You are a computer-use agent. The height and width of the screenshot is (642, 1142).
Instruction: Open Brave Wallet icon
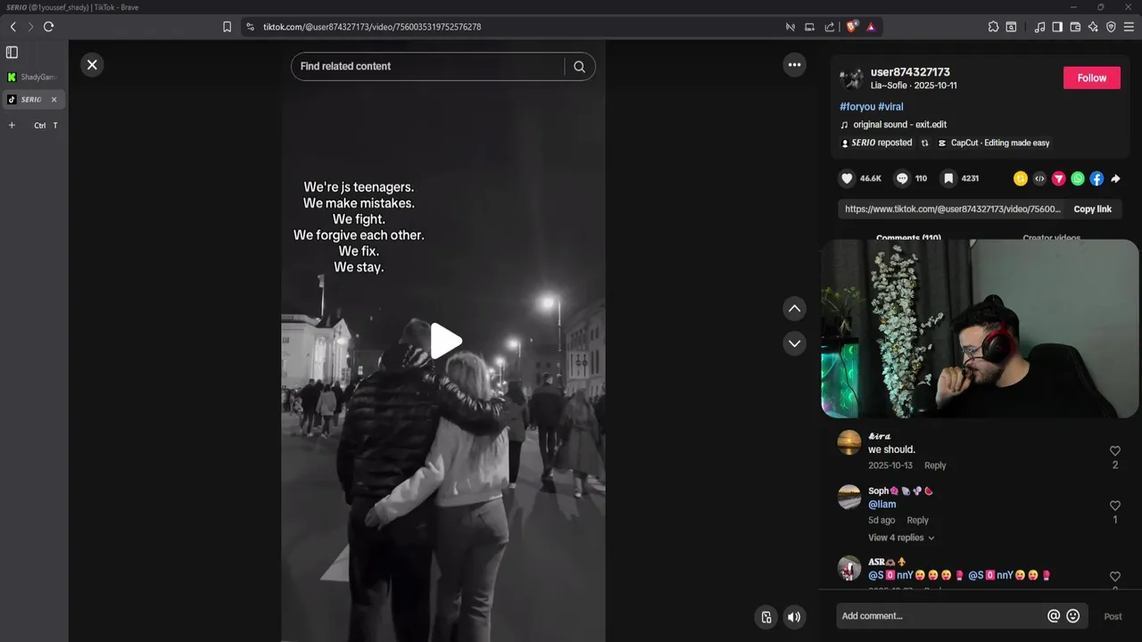[x=1075, y=27]
